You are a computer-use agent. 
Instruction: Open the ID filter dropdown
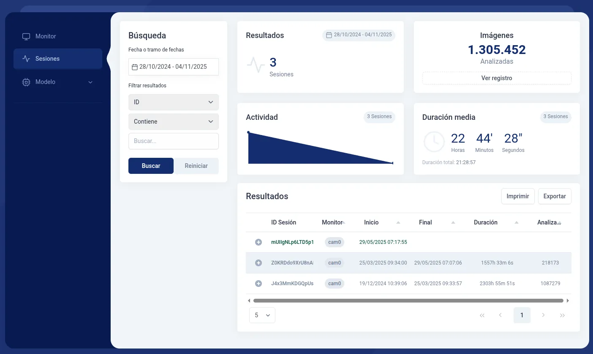[173, 102]
